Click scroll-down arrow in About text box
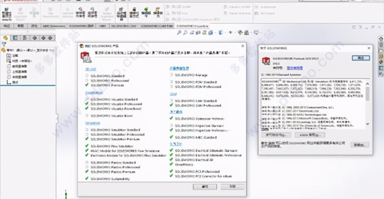Viewport: 384px width, 199px height. [368, 124]
